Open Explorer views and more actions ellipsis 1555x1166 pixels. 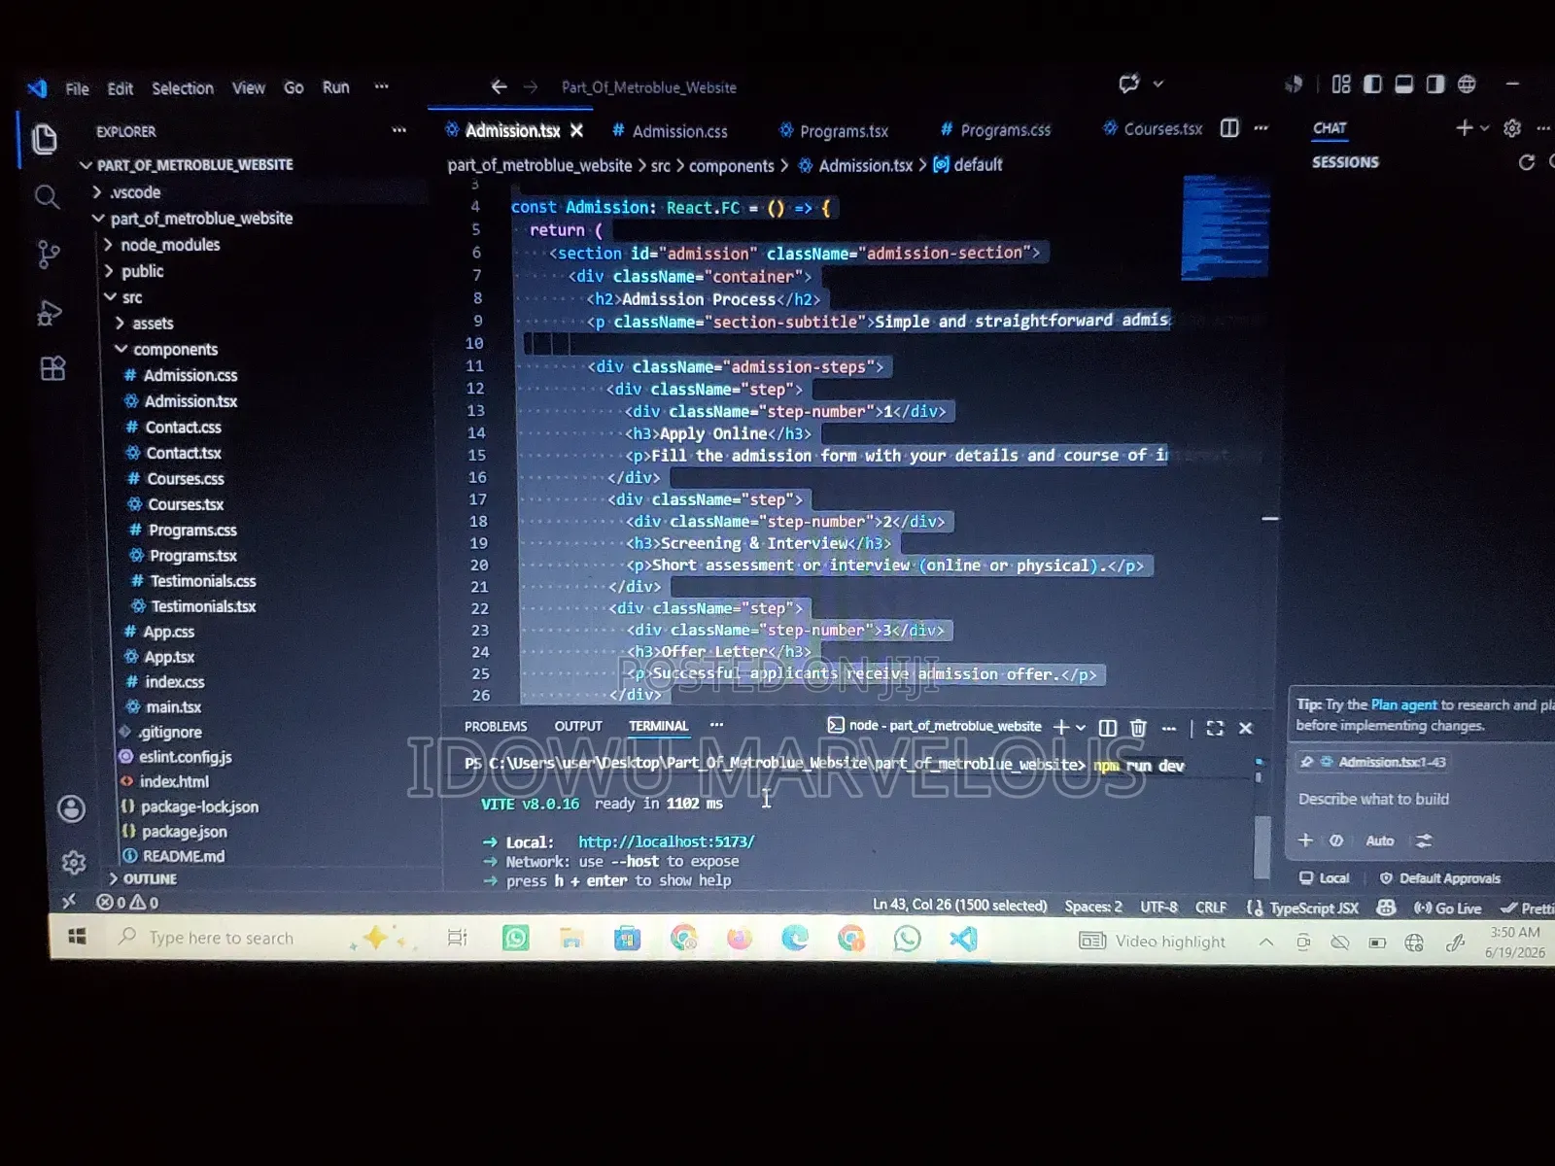(399, 130)
